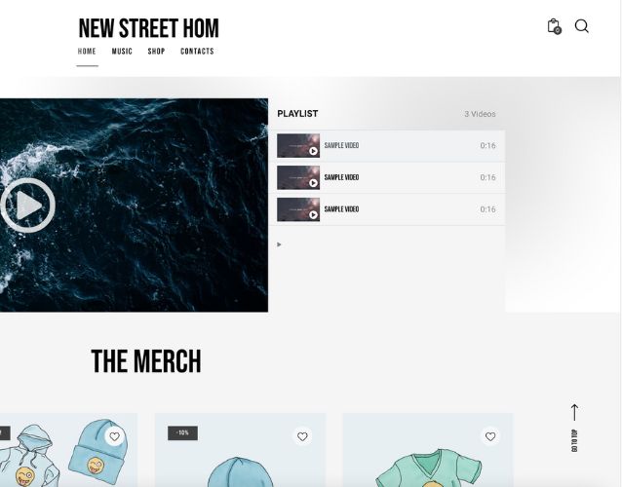Click the -10% discount badge

click(182, 432)
